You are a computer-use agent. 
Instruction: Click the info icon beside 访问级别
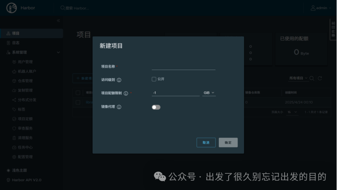click(119, 80)
